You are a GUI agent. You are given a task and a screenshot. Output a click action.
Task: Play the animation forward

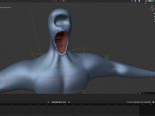57,102
